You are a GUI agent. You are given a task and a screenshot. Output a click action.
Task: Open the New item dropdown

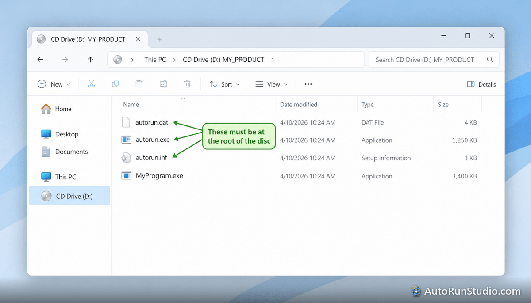pyautogui.click(x=54, y=84)
